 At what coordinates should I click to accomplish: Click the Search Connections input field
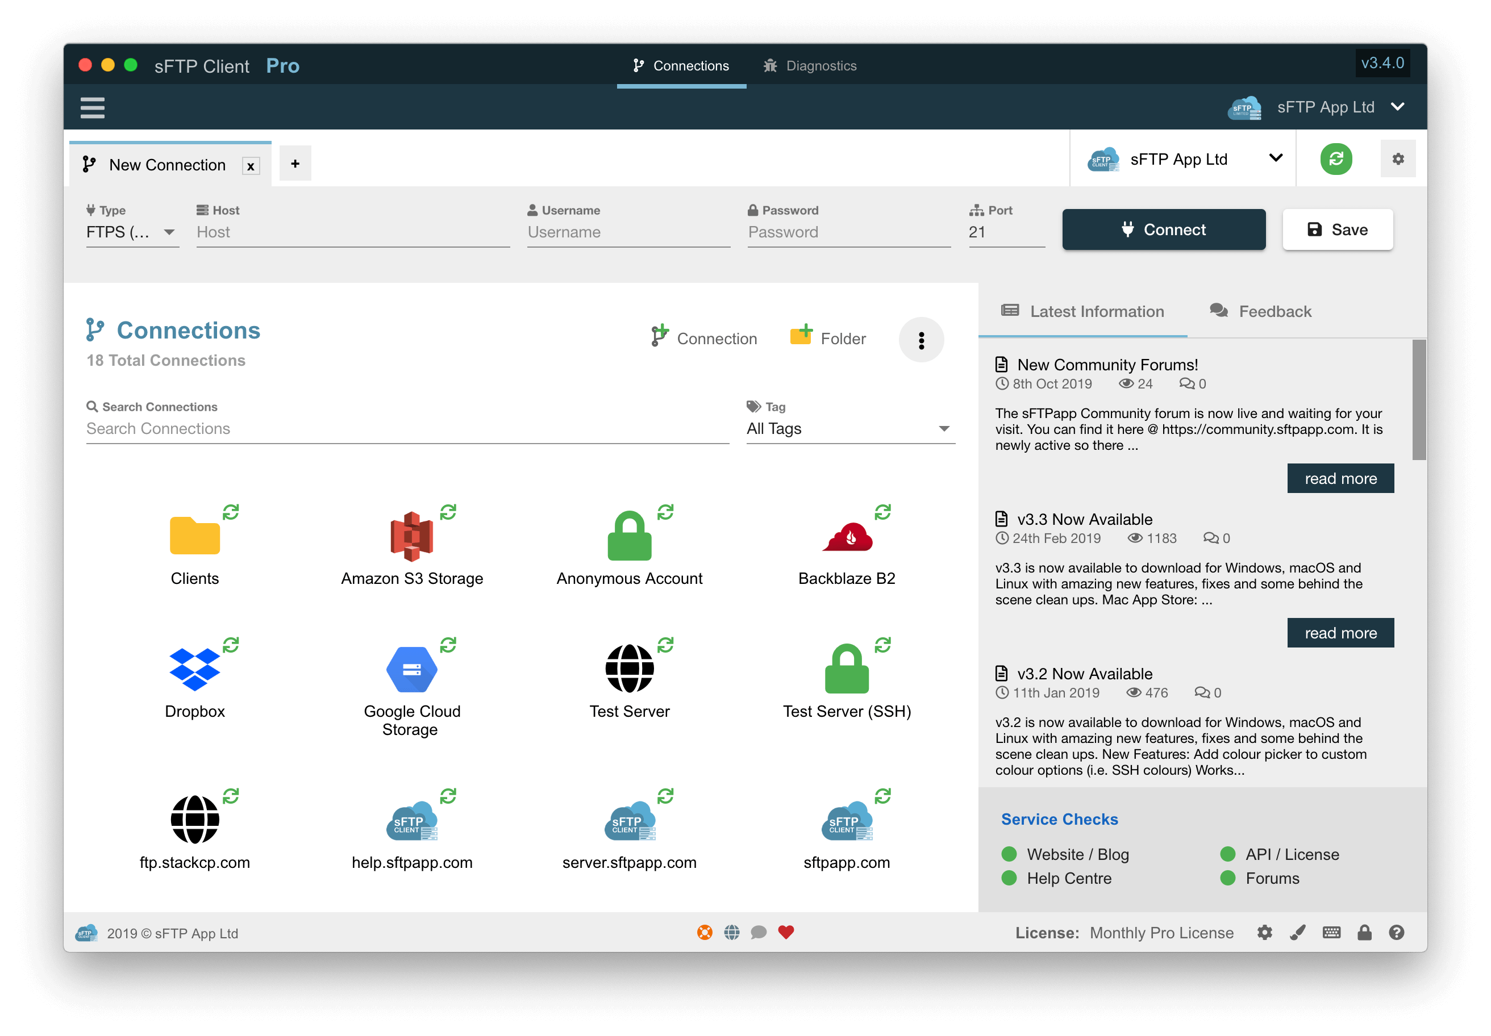(x=407, y=429)
